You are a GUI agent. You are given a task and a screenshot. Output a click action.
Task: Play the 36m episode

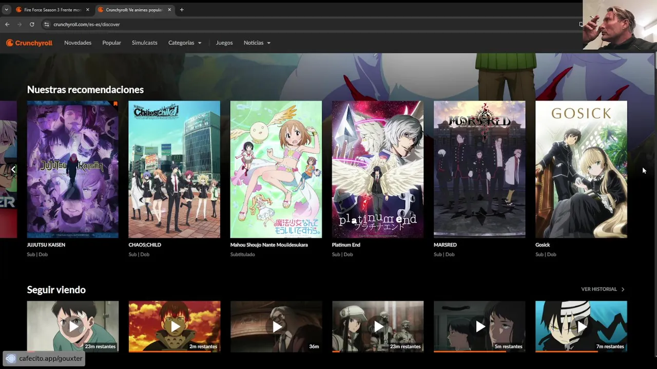click(x=276, y=326)
